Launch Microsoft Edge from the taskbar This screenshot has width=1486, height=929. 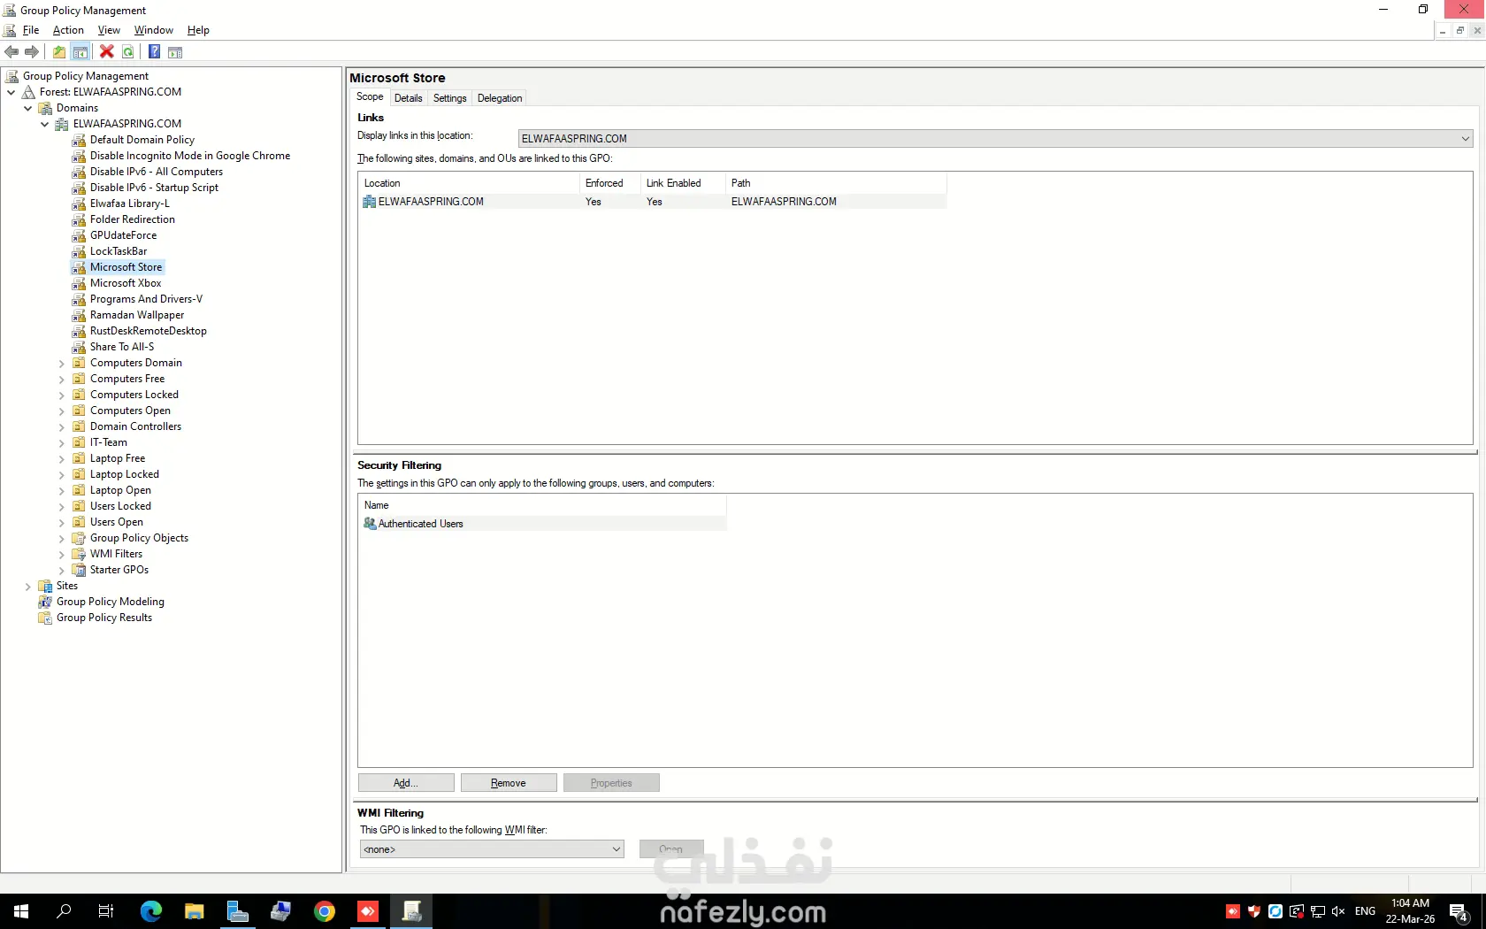(x=151, y=911)
